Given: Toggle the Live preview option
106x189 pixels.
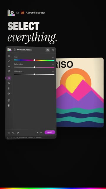Looking at the screenshot, I should pos(39,133).
